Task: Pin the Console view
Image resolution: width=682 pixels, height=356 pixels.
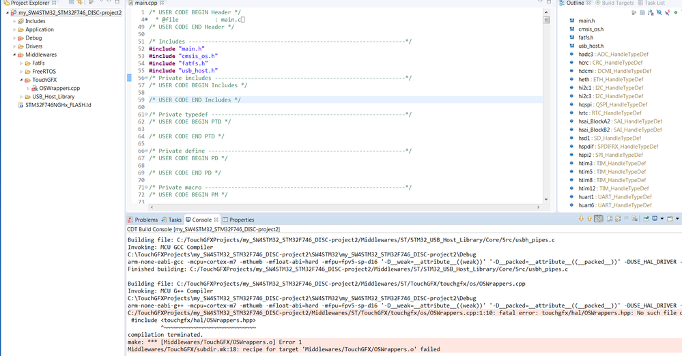Action: [646, 219]
